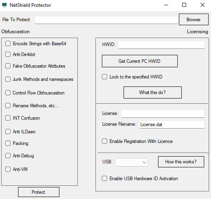This screenshot has height=199, width=211.
Task: Enable Registration With Licence checkbox
Action: coord(104,141)
